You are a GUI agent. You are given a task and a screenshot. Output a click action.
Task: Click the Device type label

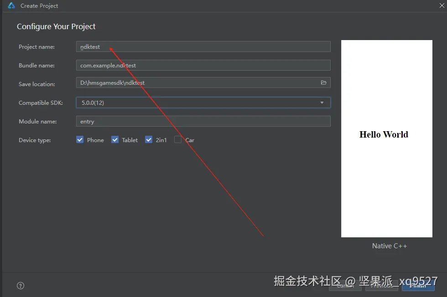pyautogui.click(x=35, y=140)
